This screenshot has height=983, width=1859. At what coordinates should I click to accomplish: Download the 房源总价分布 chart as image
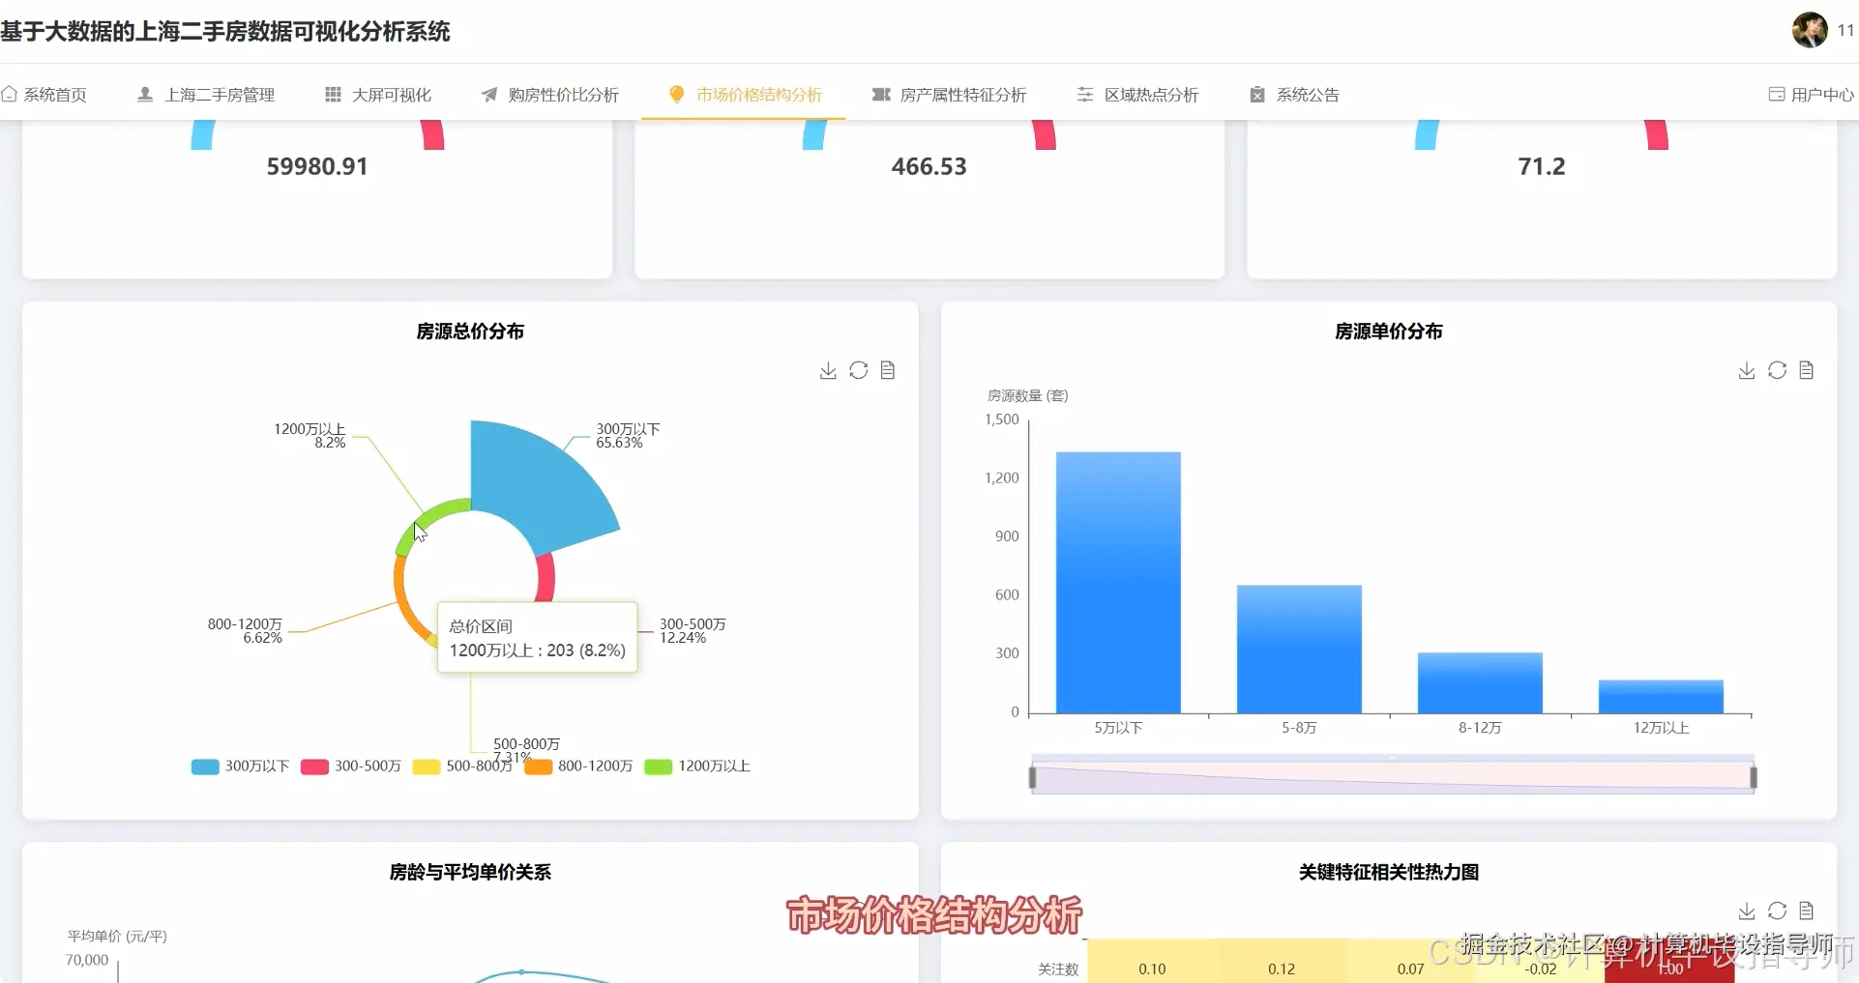point(828,370)
